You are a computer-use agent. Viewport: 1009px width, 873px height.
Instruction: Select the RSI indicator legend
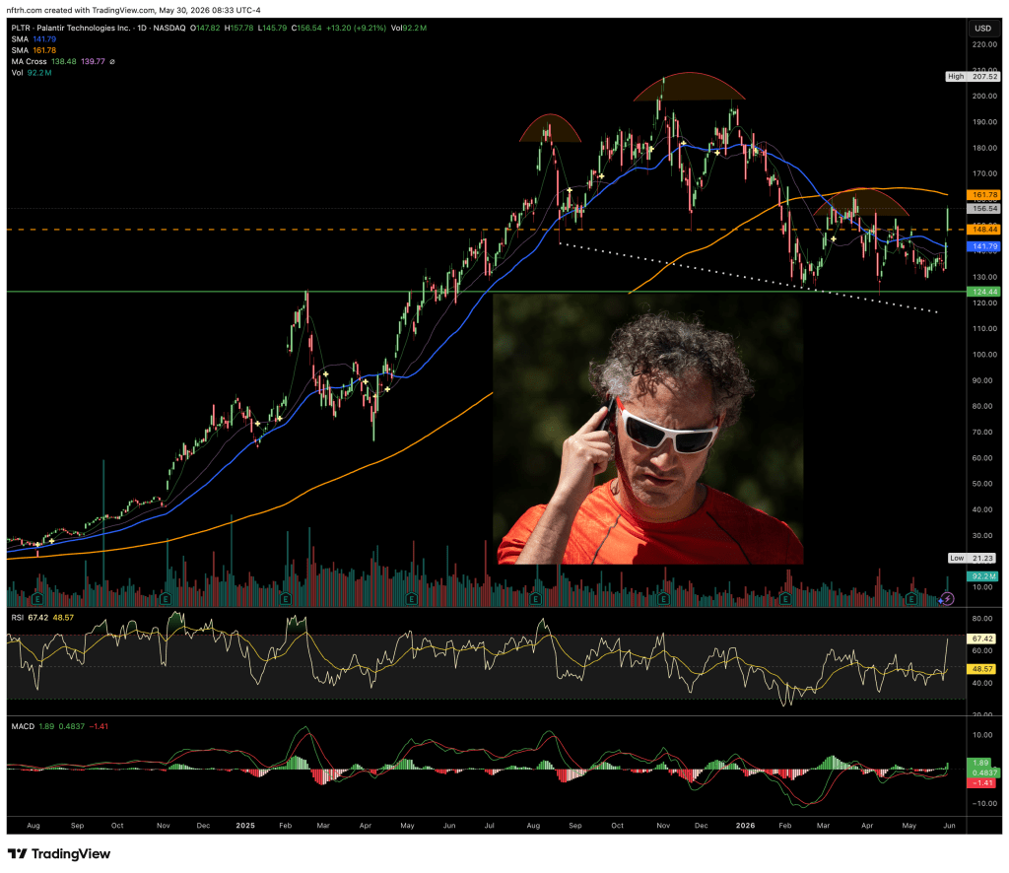click(x=42, y=618)
